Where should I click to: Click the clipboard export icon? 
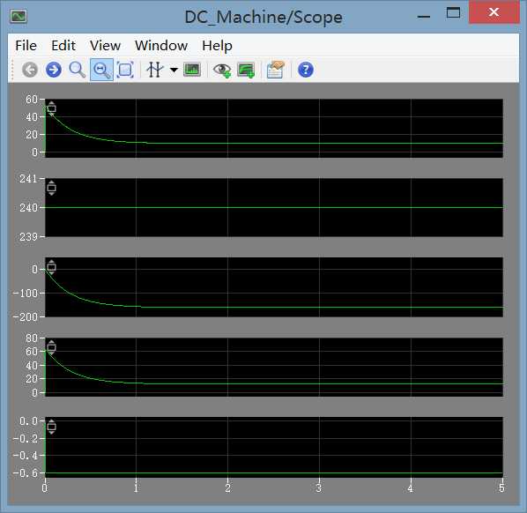275,70
